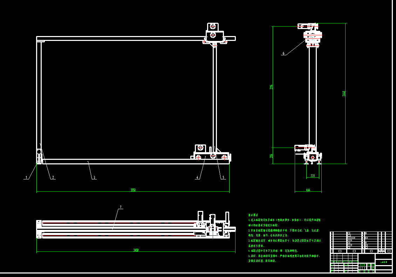Select part callout number 4
The height and width of the screenshot is (277, 396).
[x=197, y=177]
